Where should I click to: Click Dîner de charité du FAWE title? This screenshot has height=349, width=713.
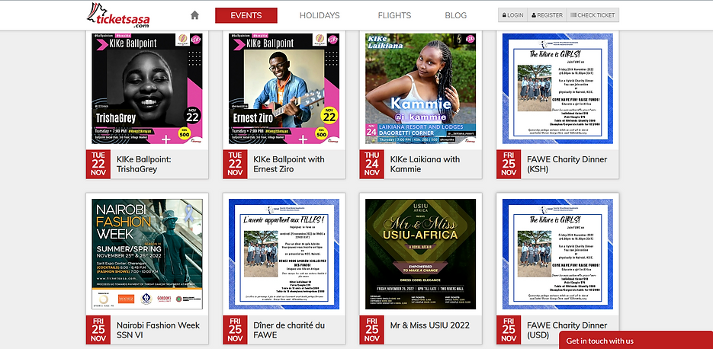[288, 330]
